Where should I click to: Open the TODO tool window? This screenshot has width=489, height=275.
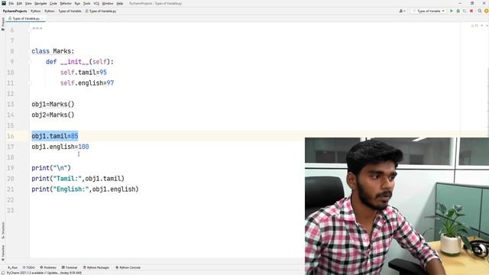[29, 267]
